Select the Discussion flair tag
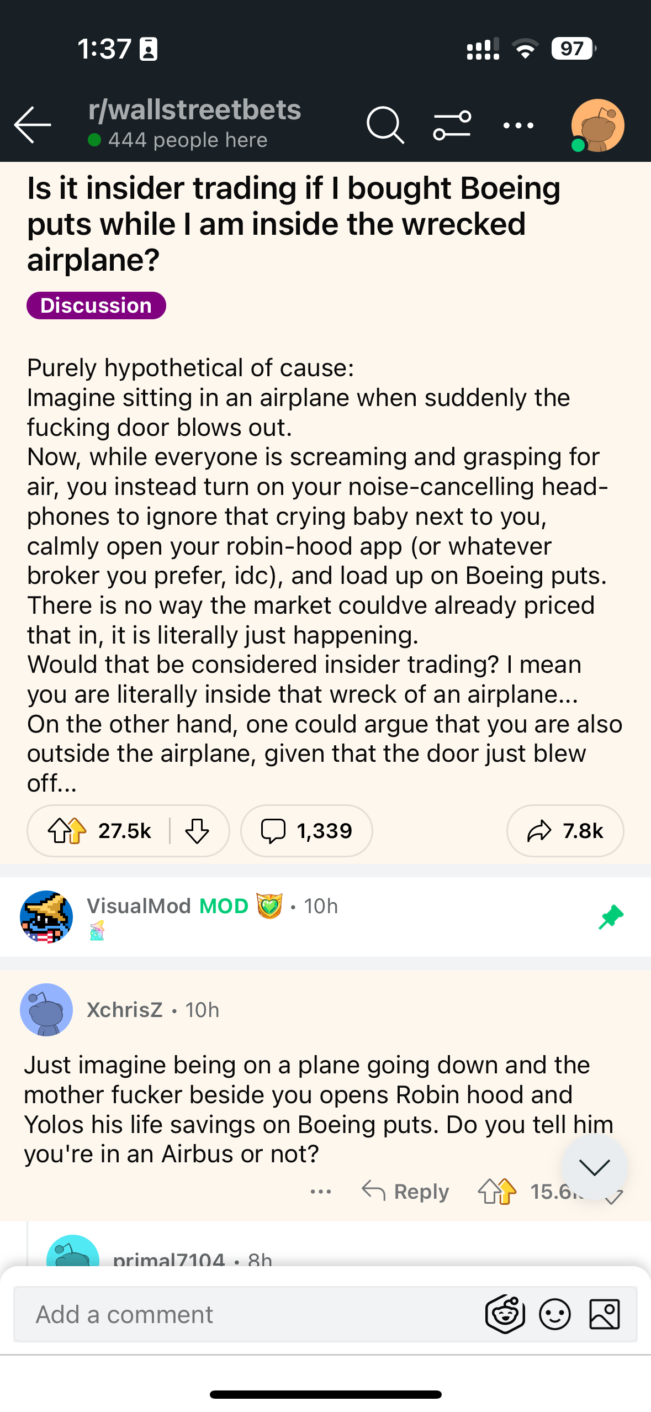 (x=96, y=305)
